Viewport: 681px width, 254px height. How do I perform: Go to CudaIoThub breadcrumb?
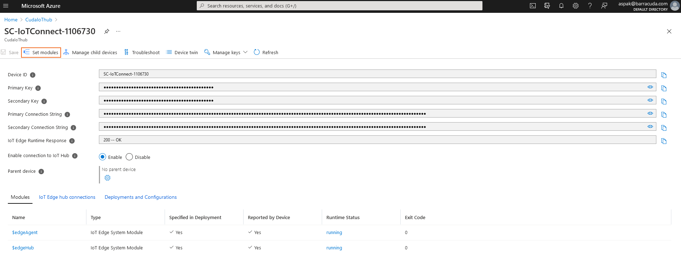39,20
